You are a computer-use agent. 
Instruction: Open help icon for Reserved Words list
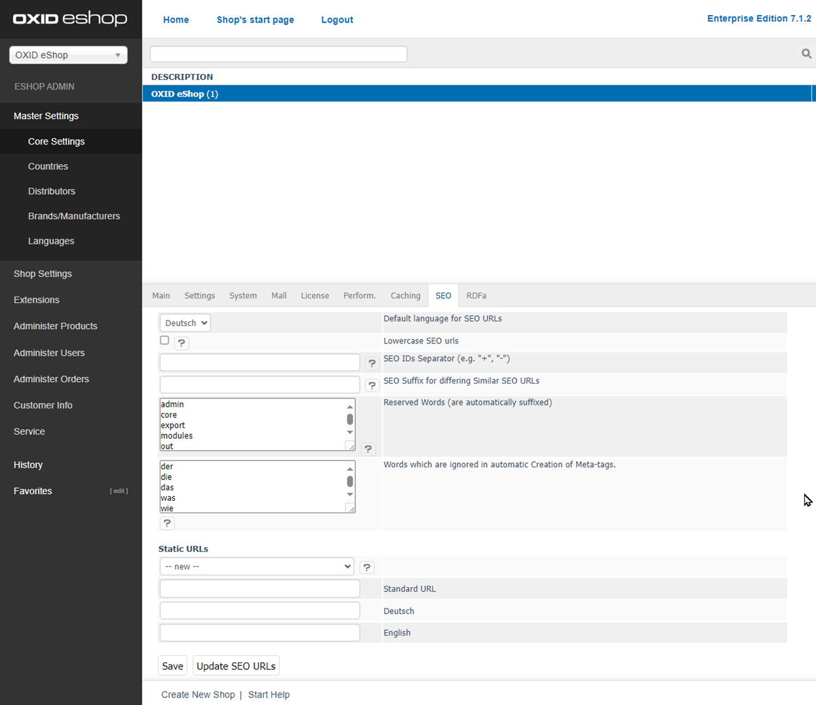pos(368,449)
